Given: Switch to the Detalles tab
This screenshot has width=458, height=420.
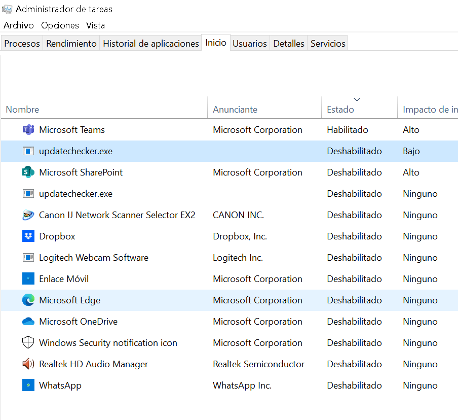Looking at the screenshot, I should coord(289,43).
